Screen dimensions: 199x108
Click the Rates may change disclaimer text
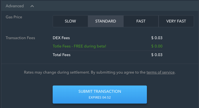tap(85, 72)
